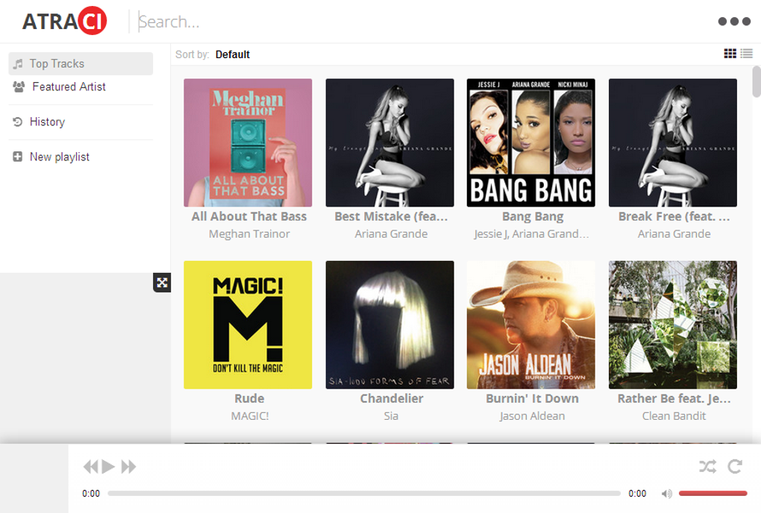Click the Rather Be feat. Je... title
The width and height of the screenshot is (761, 513).
(674, 399)
